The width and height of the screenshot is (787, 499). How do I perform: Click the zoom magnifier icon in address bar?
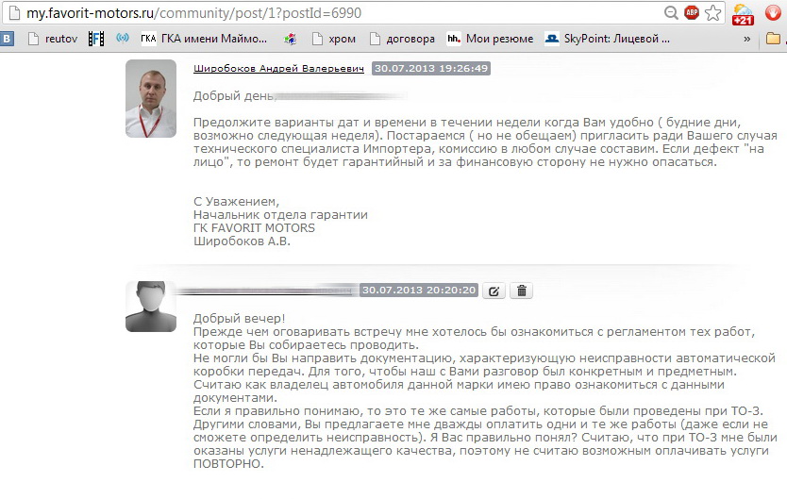pyautogui.click(x=671, y=12)
